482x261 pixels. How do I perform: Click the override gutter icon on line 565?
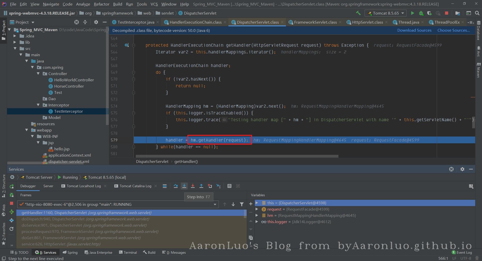coord(127,45)
